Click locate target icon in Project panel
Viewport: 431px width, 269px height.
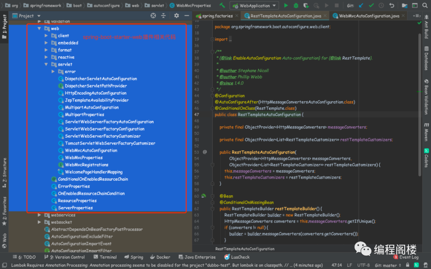point(153,16)
